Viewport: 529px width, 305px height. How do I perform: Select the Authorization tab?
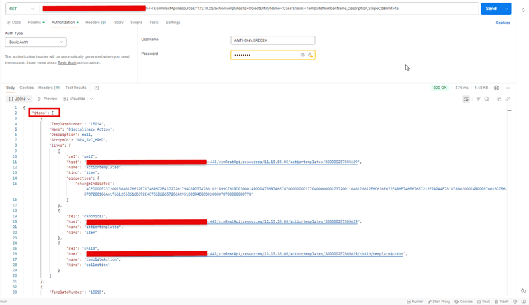pyautogui.click(x=64, y=23)
